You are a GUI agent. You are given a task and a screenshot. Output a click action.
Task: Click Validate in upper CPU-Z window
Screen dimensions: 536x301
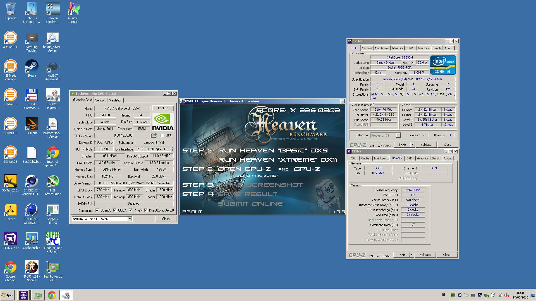(x=426, y=145)
